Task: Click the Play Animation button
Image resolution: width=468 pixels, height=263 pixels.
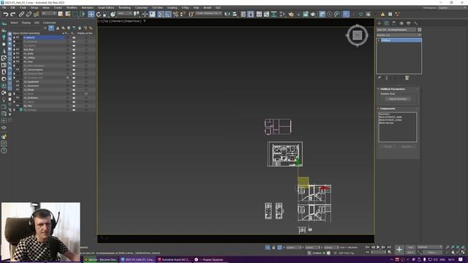Action: (378, 247)
